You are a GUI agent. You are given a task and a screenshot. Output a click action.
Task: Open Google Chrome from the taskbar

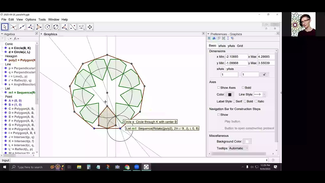pyautogui.click(x=127, y=167)
